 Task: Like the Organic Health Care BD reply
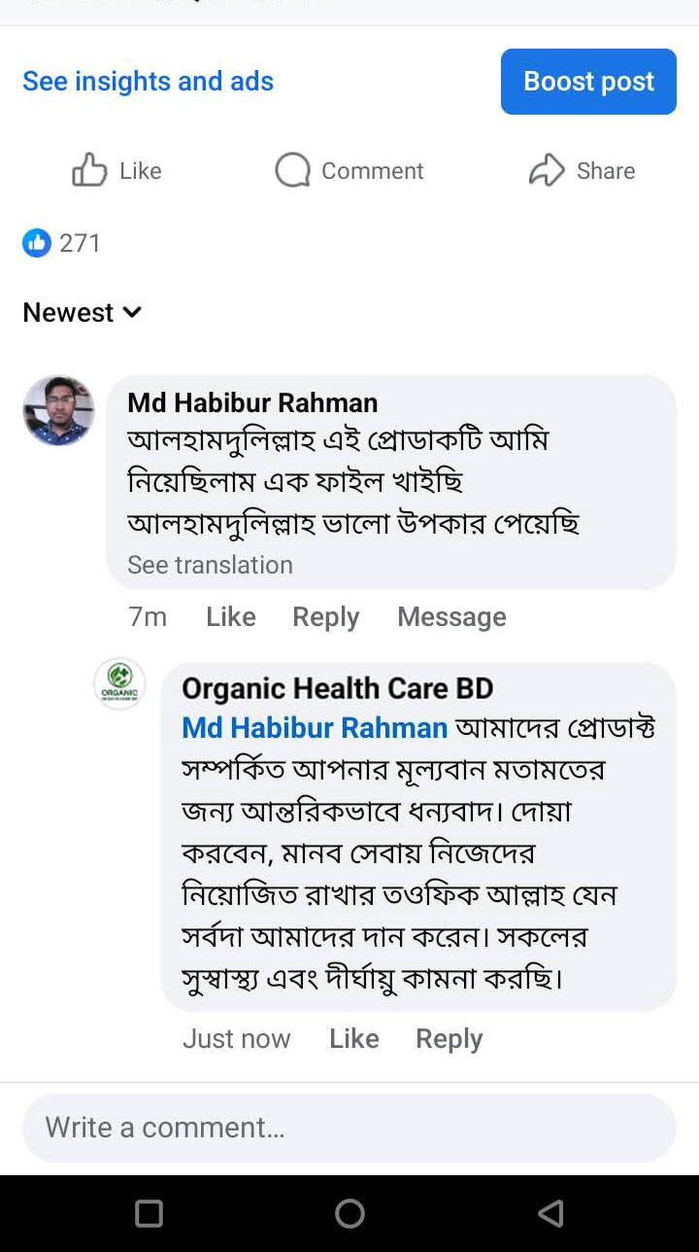(354, 1039)
